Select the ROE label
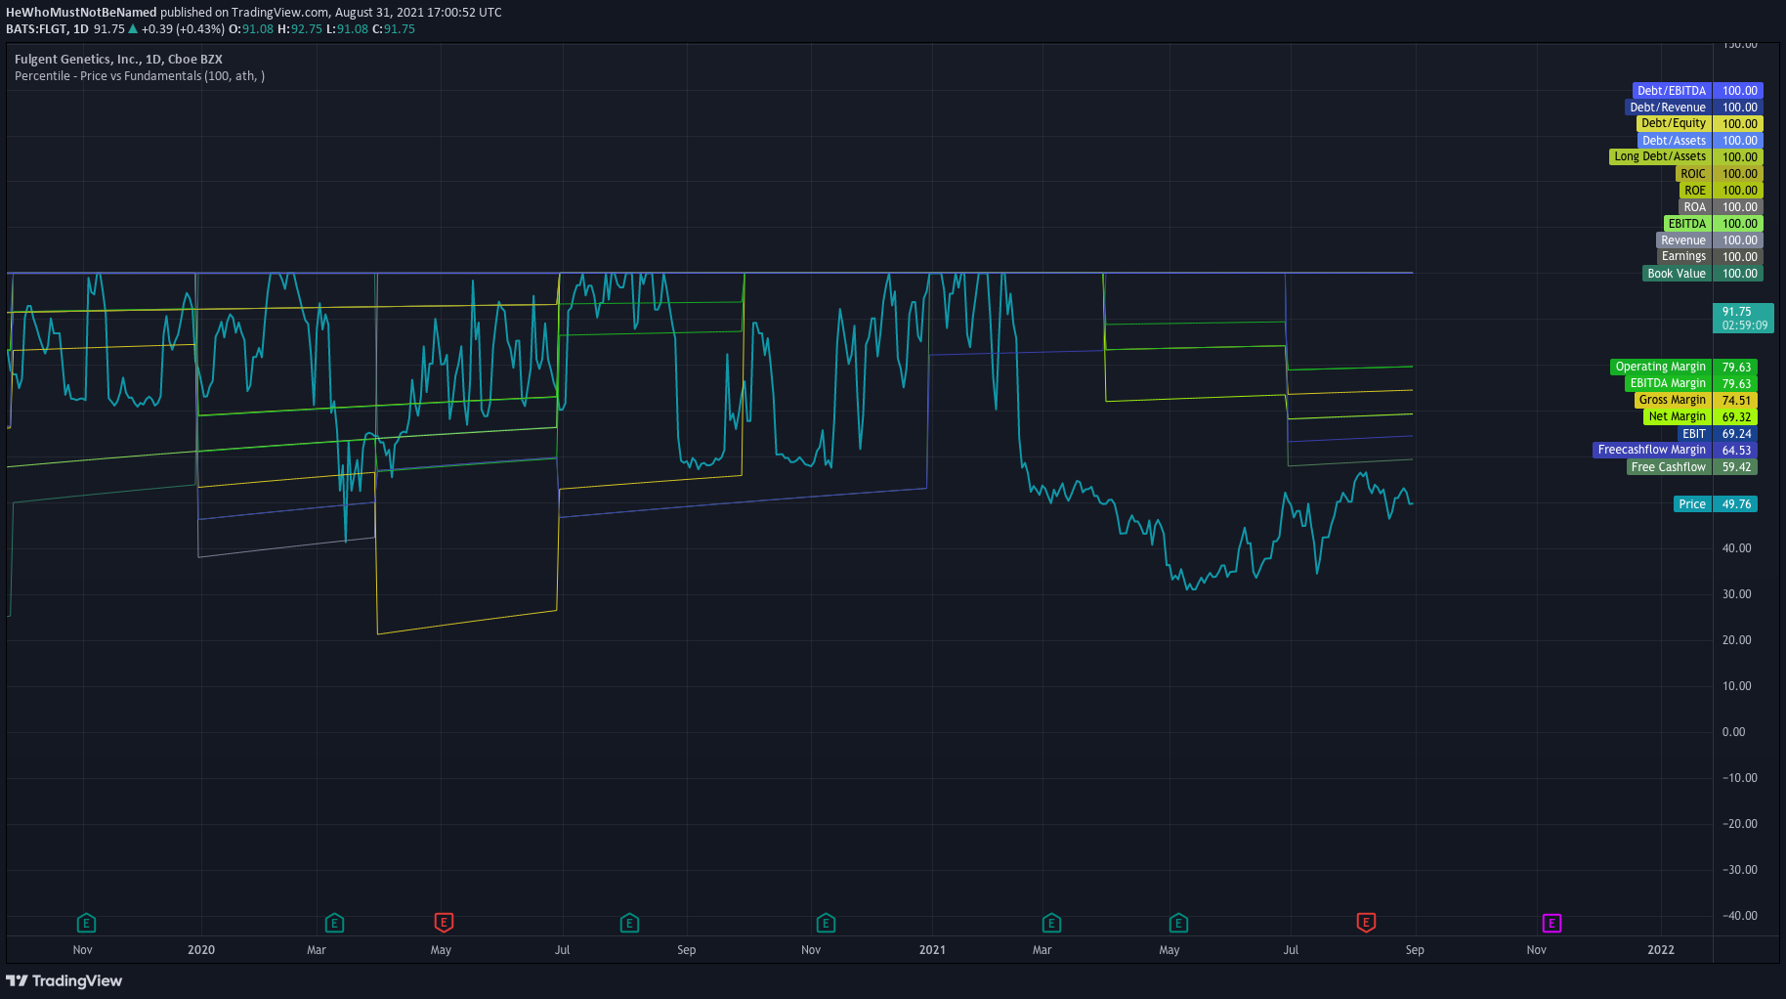The height and width of the screenshot is (999, 1786). pos(1695,191)
